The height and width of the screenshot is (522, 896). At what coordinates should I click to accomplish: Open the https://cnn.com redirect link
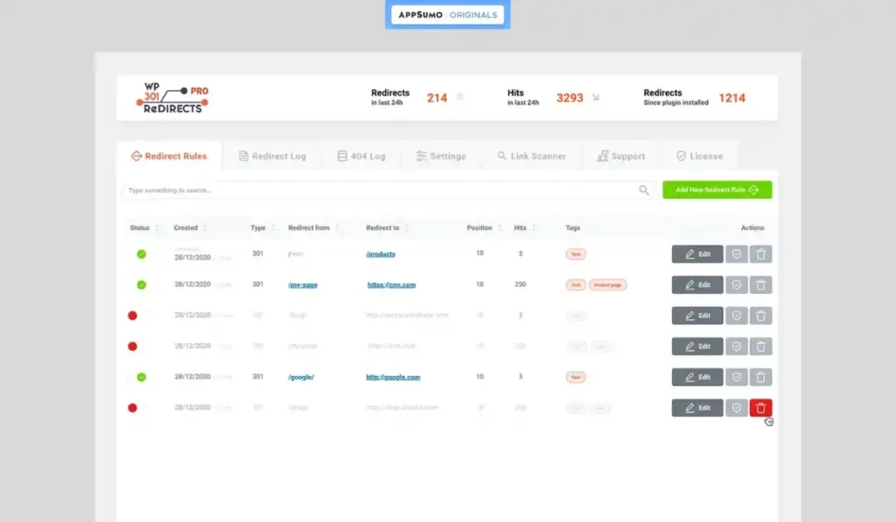tap(391, 285)
